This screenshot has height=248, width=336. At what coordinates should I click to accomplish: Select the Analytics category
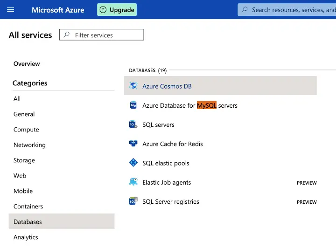(26, 237)
